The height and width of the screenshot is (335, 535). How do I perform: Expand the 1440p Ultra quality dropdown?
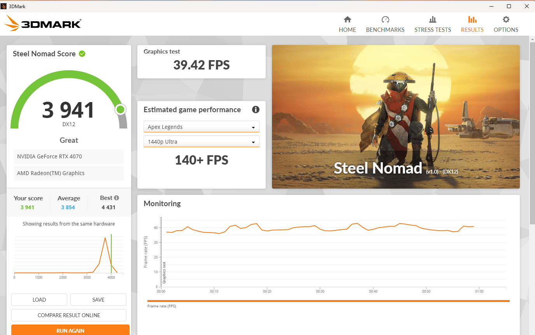click(201, 141)
